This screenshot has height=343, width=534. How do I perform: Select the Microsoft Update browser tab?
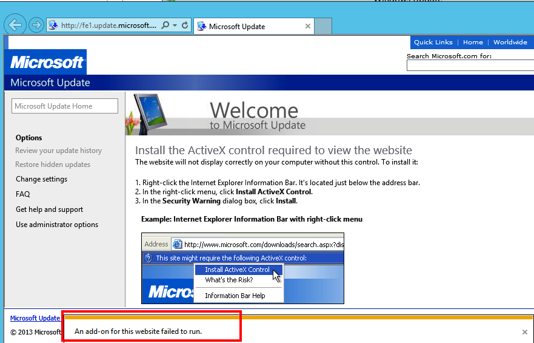(254, 26)
